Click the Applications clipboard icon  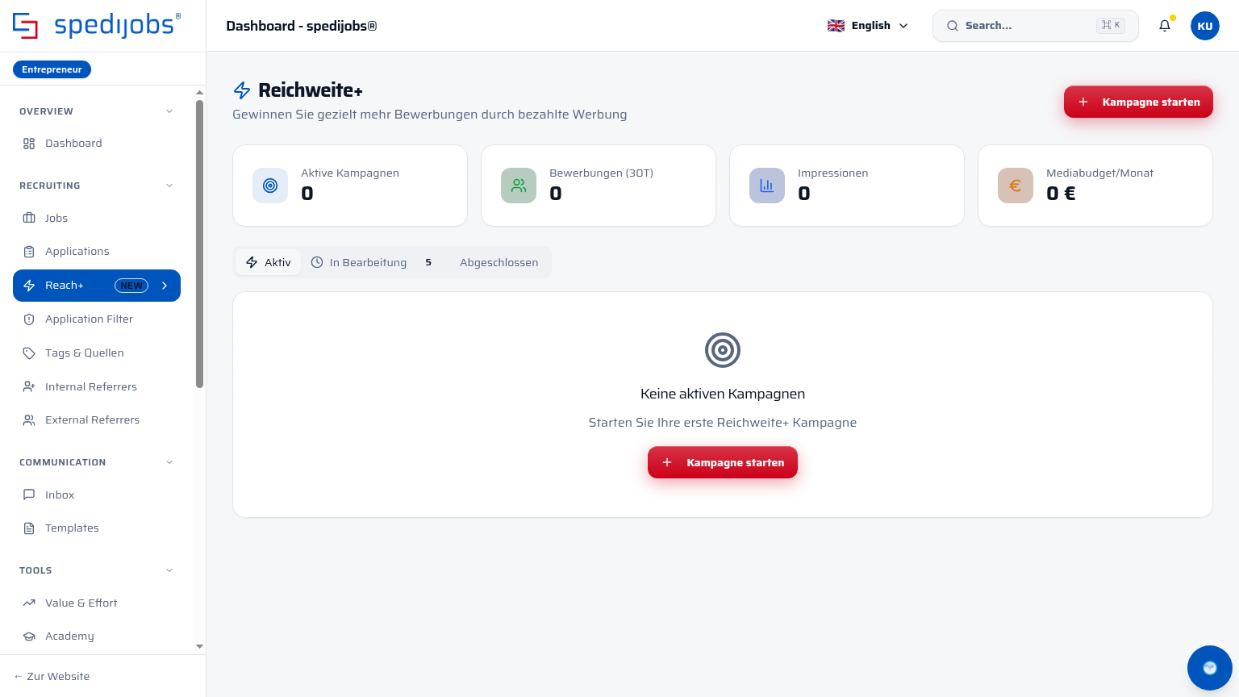pos(29,252)
